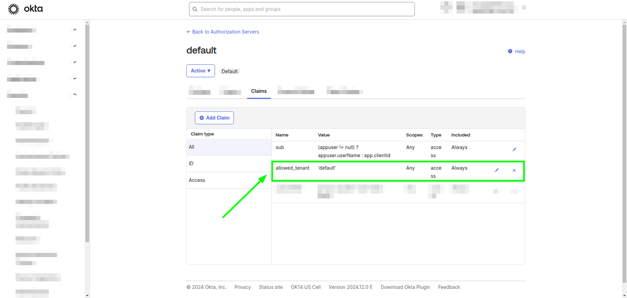Click the Download Okta Plugin link
Screen dimensions: 627x298
pyautogui.click(x=405, y=287)
